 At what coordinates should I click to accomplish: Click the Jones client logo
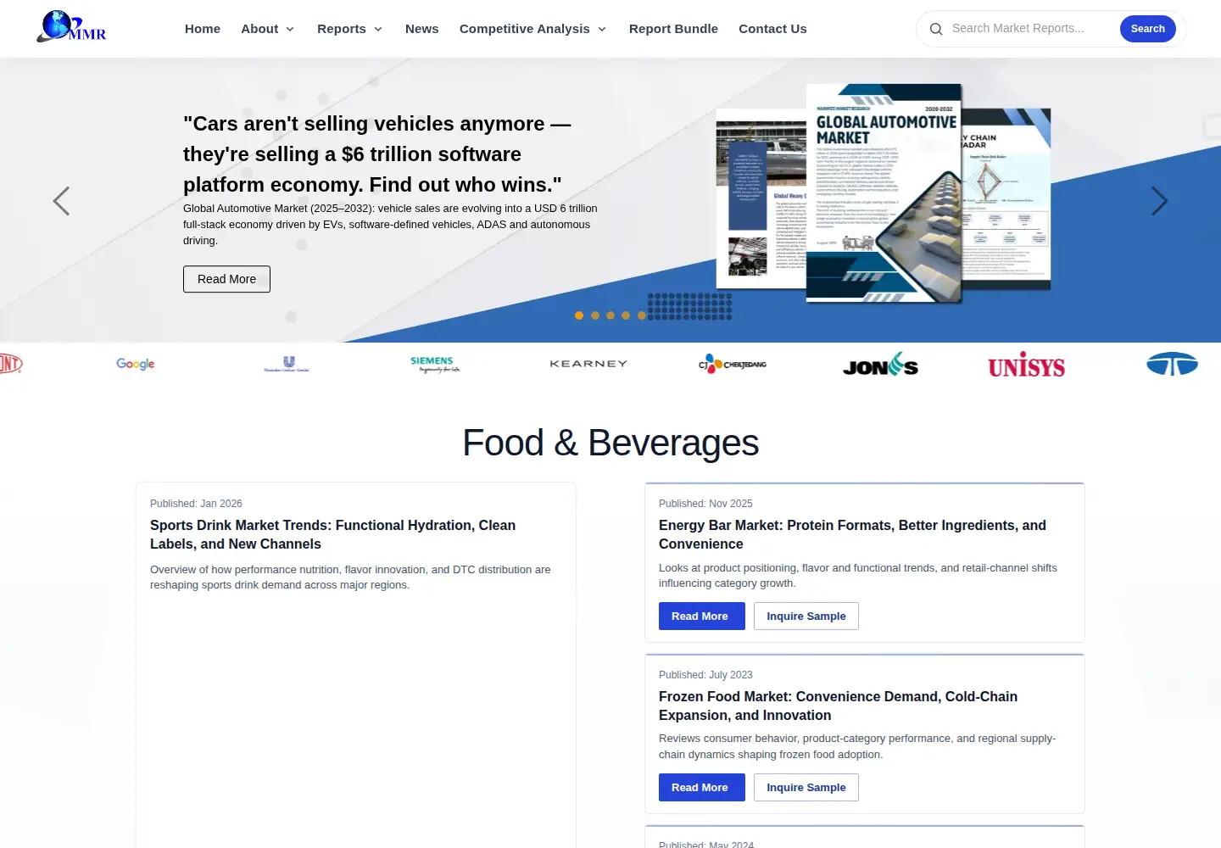click(880, 365)
